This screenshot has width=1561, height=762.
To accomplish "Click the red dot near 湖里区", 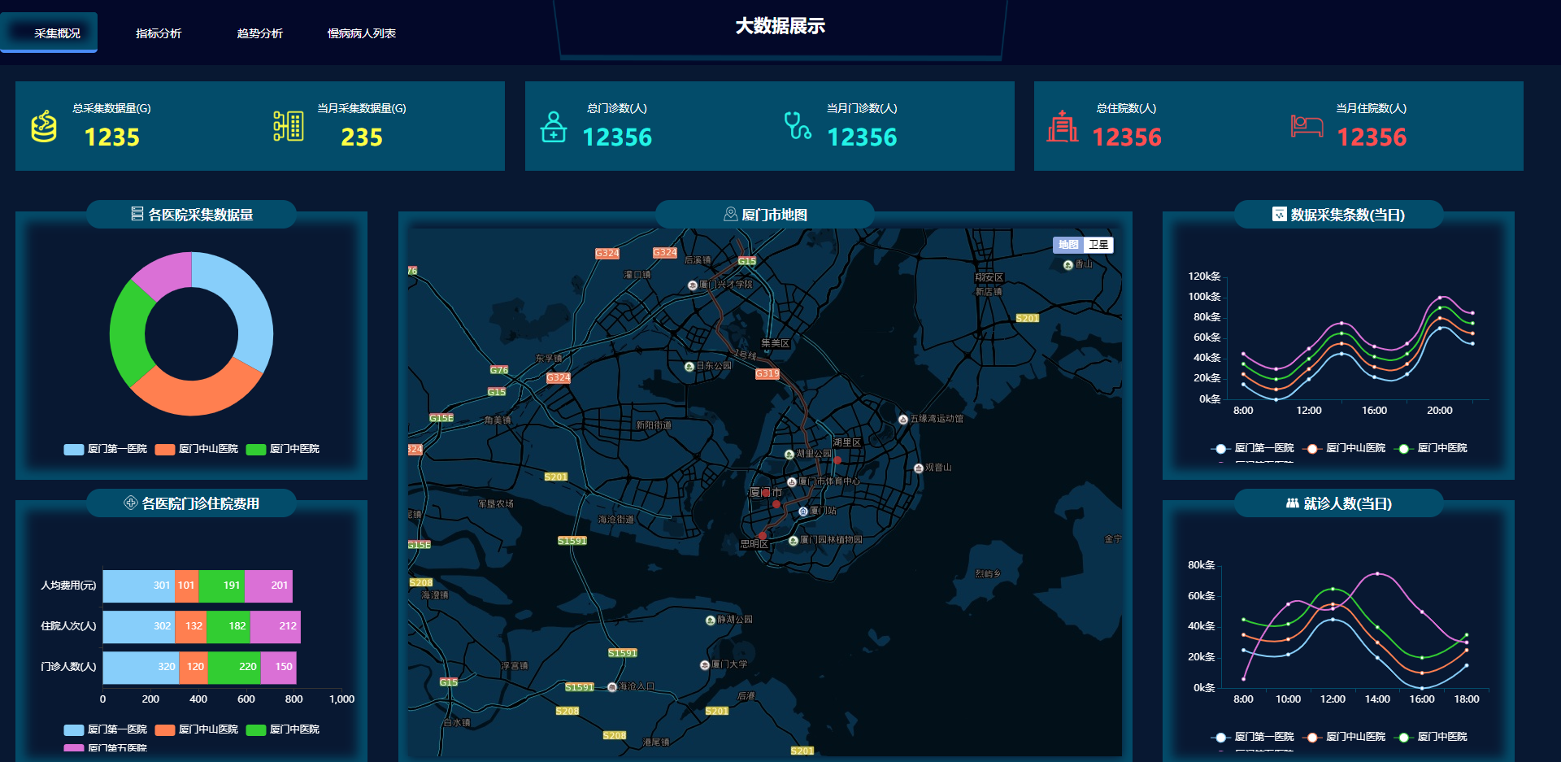I will [837, 460].
